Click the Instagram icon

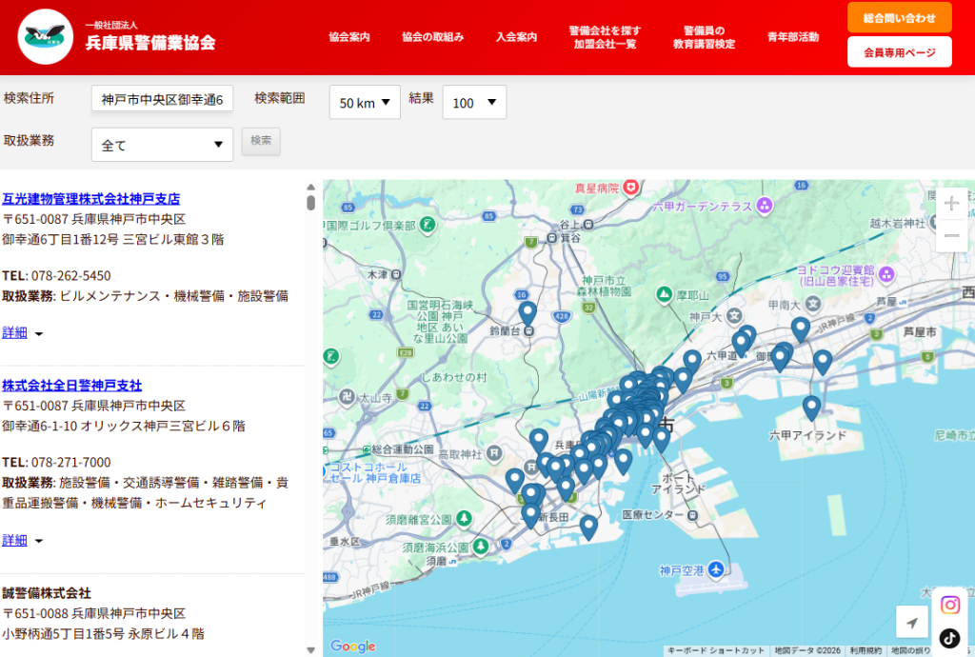[x=949, y=605]
